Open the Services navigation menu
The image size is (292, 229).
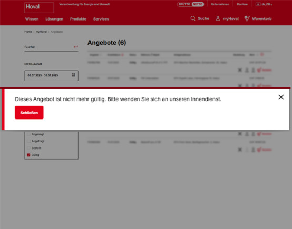(101, 19)
